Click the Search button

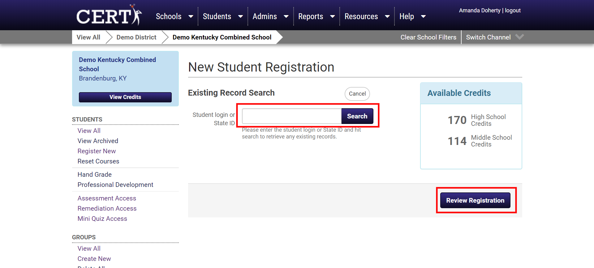357,116
